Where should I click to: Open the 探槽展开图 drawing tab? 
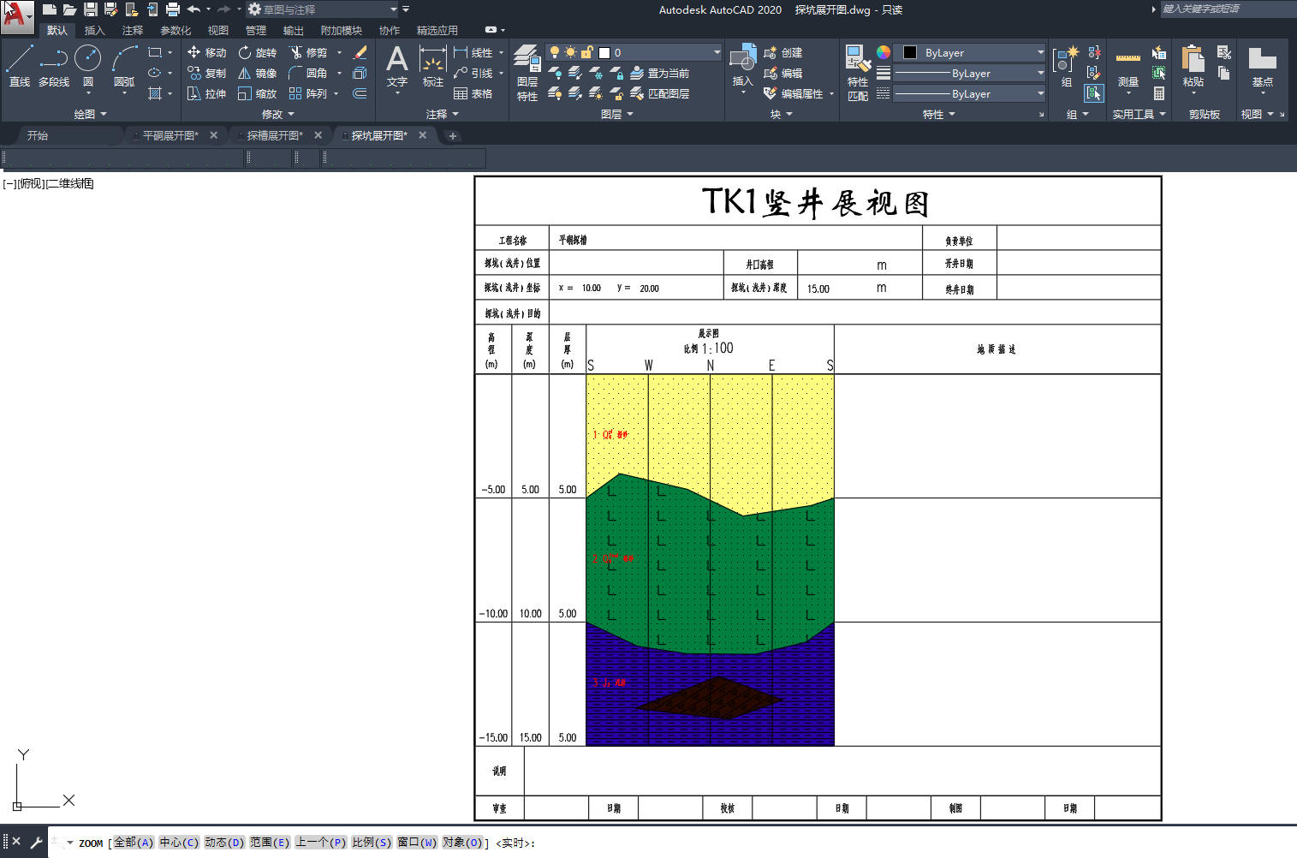(x=275, y=135)
